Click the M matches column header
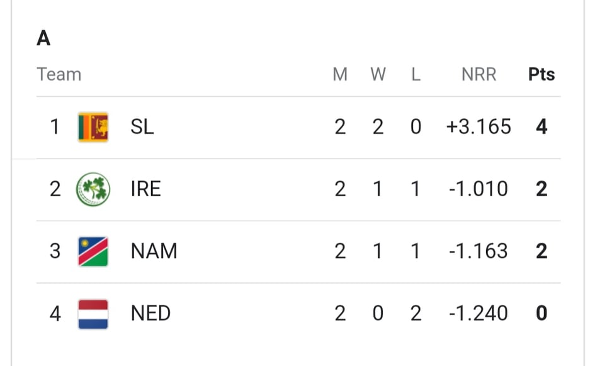The height and width of the screenshot is (366, 595). point(340,74)
